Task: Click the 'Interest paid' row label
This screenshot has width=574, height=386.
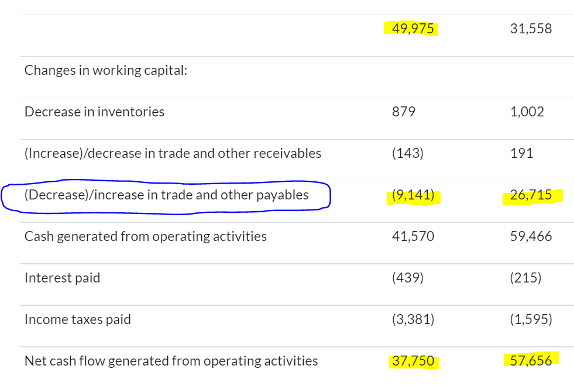Action: click(62, 278)
